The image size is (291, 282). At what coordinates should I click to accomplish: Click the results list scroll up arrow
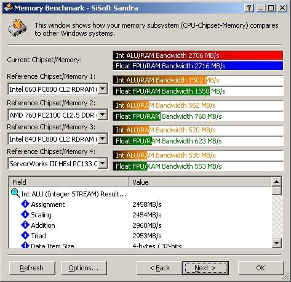click(277, 182)
